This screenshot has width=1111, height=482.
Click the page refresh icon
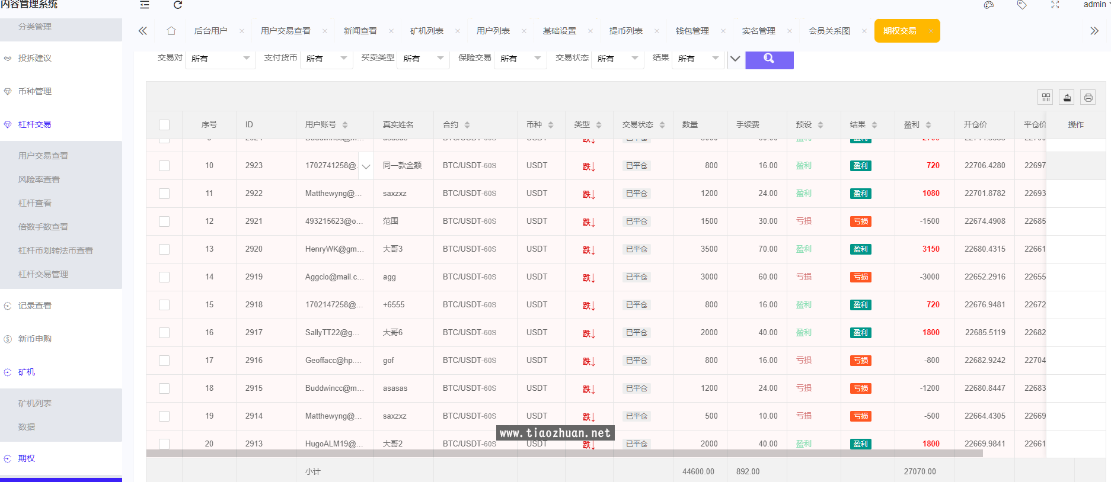pyautogui.click(x=177, y=5)
